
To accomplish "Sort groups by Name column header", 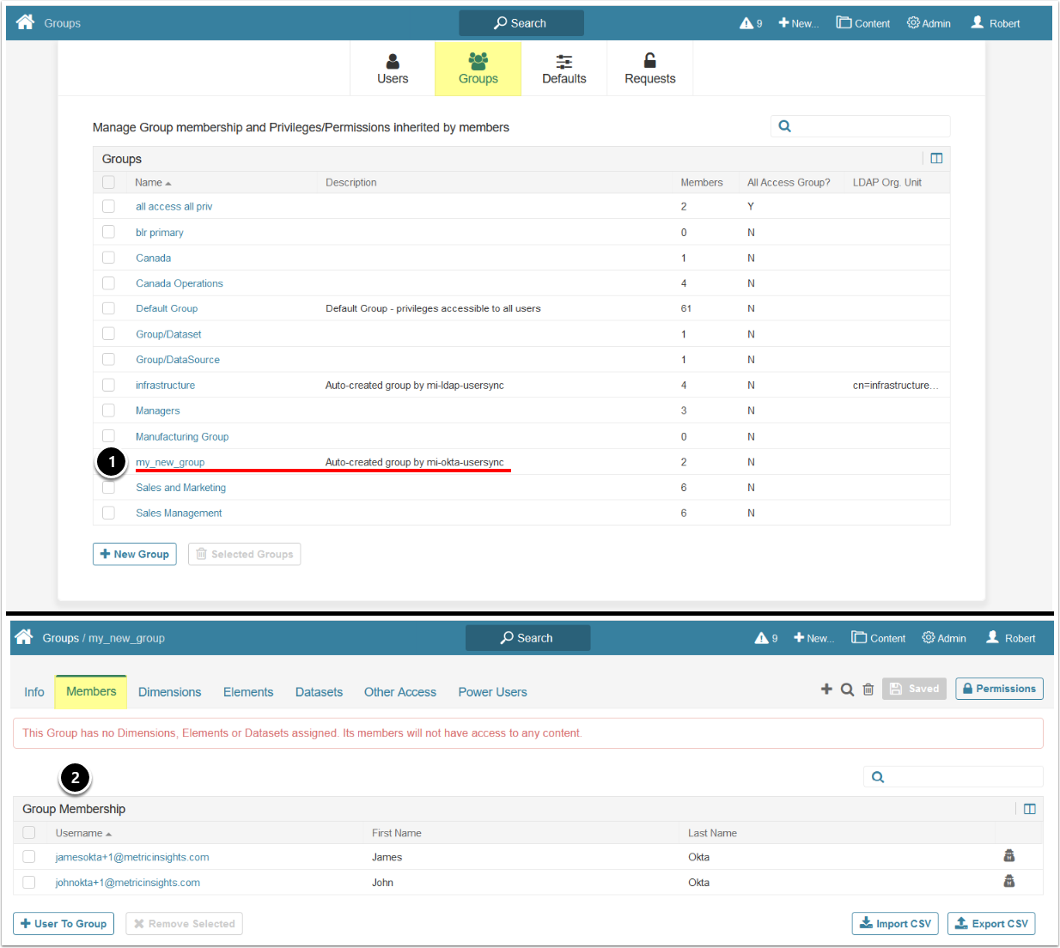I will click(x=149, y=183).
